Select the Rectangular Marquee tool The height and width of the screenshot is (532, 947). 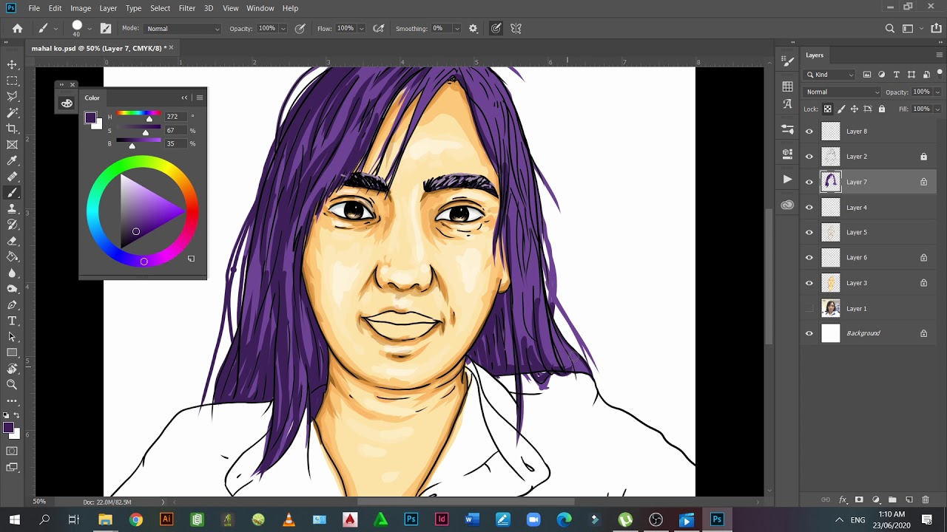(x=12, y=81)
